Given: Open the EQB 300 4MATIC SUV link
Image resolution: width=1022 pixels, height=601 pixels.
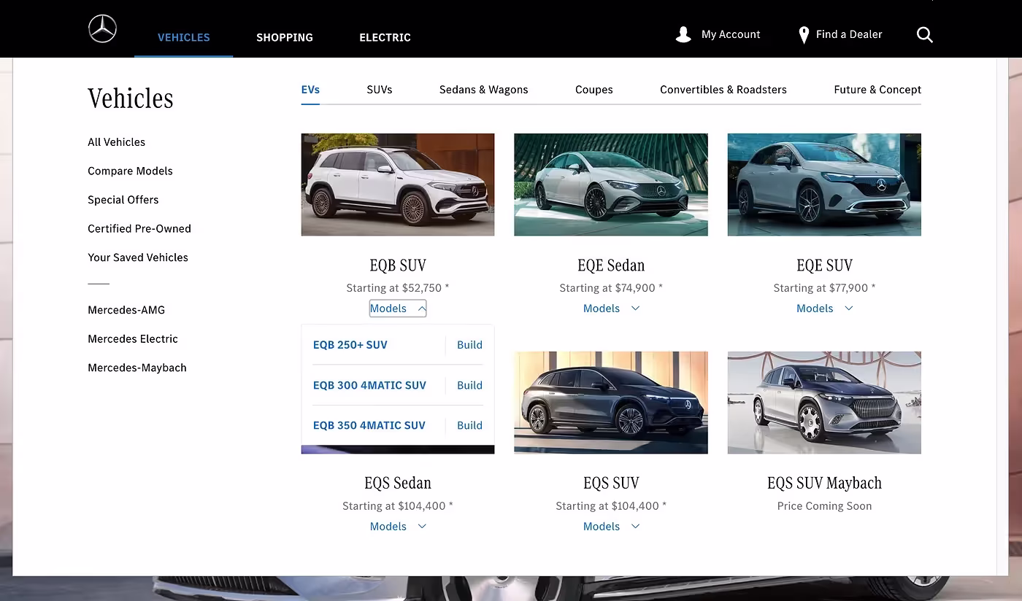Looking at the screenshot, I should (369, 385).
